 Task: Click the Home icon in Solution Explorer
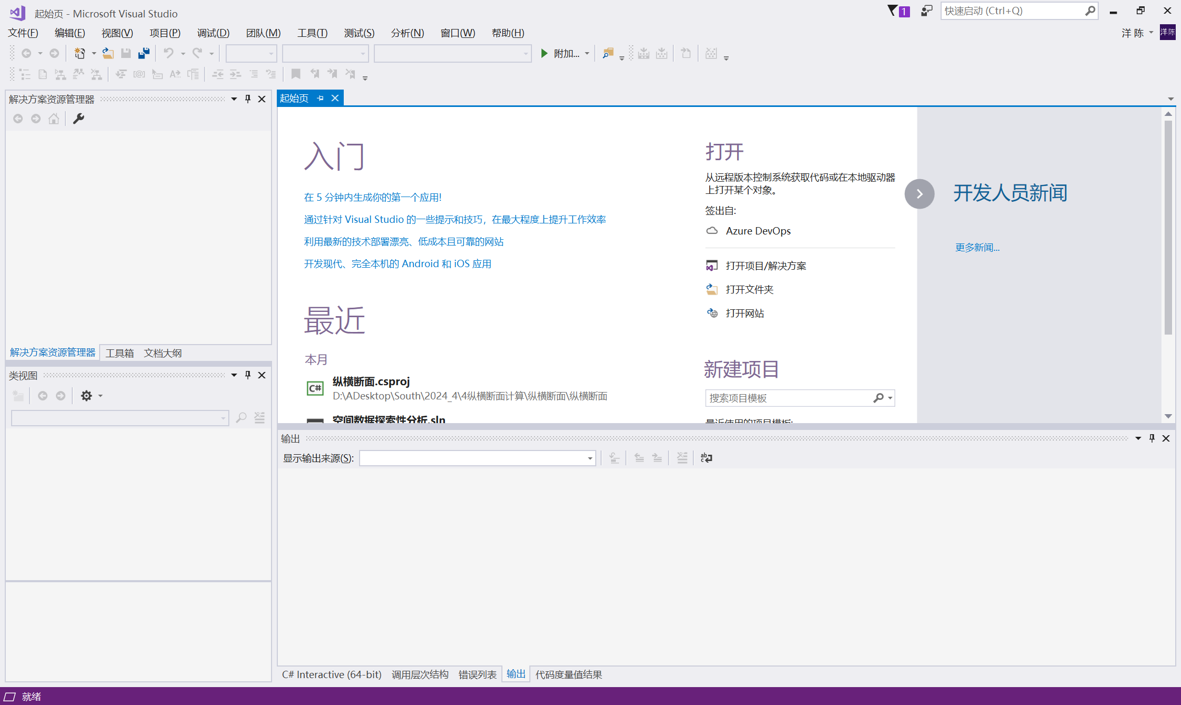pyautogui.click(x=53, y=118)
